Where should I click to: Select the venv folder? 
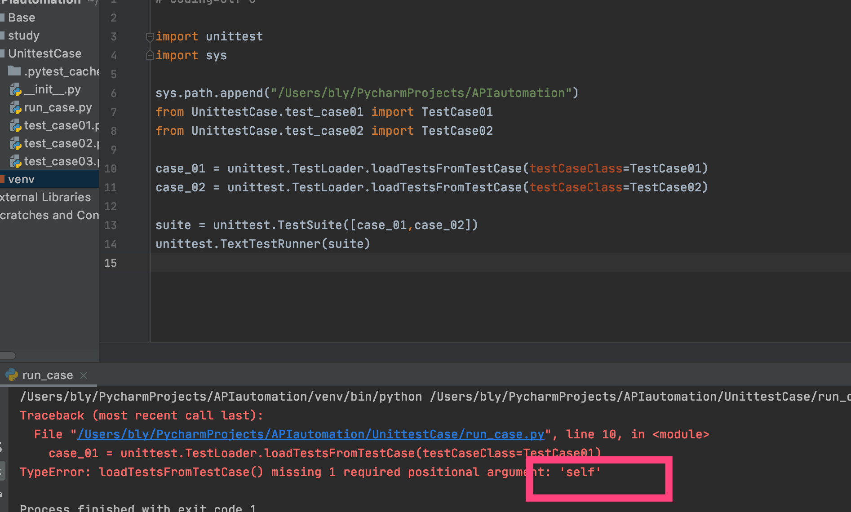pos(49,179)
